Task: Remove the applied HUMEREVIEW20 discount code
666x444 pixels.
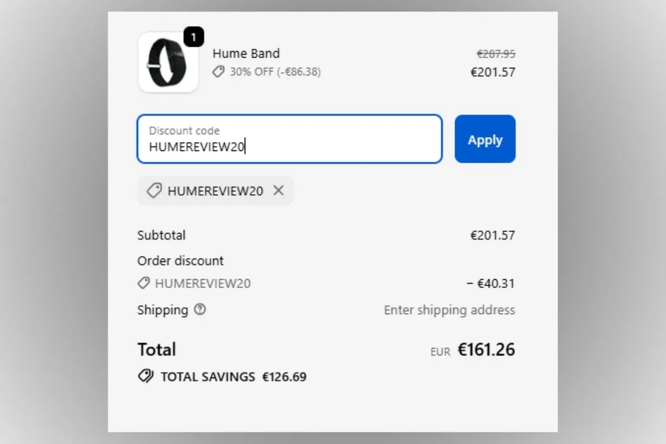Action: (279, 190)
